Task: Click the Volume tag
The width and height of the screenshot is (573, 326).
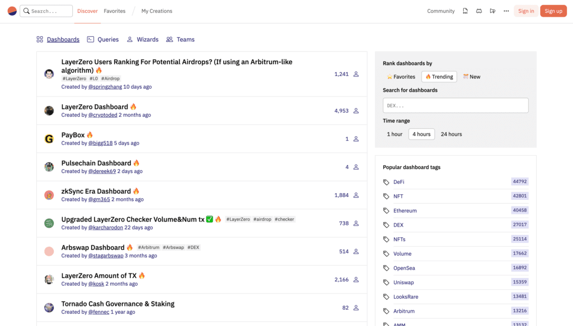Action: pos(402,254)
